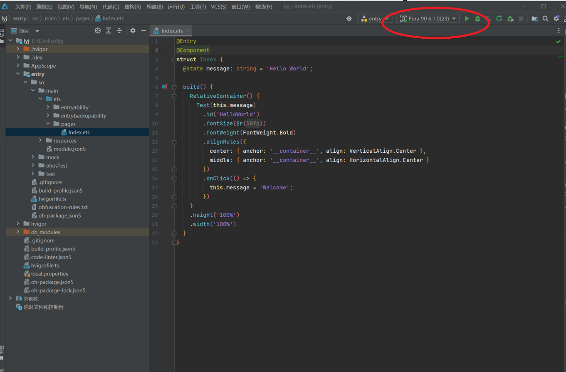Open the 运行(U) menu
Screen dimensions: 566x372
(x=176, y=7)
